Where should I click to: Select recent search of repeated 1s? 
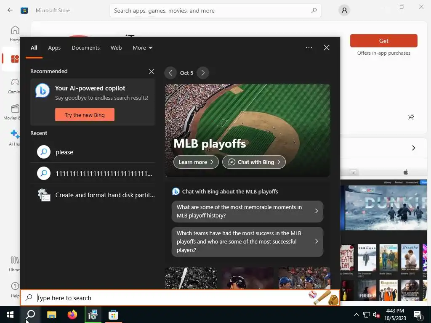coord(93,173)
